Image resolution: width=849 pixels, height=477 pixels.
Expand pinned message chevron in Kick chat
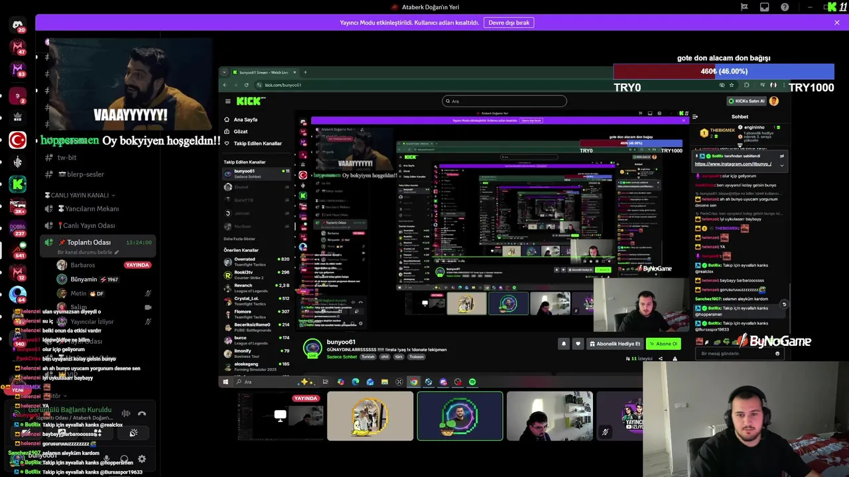click(782, 164)
